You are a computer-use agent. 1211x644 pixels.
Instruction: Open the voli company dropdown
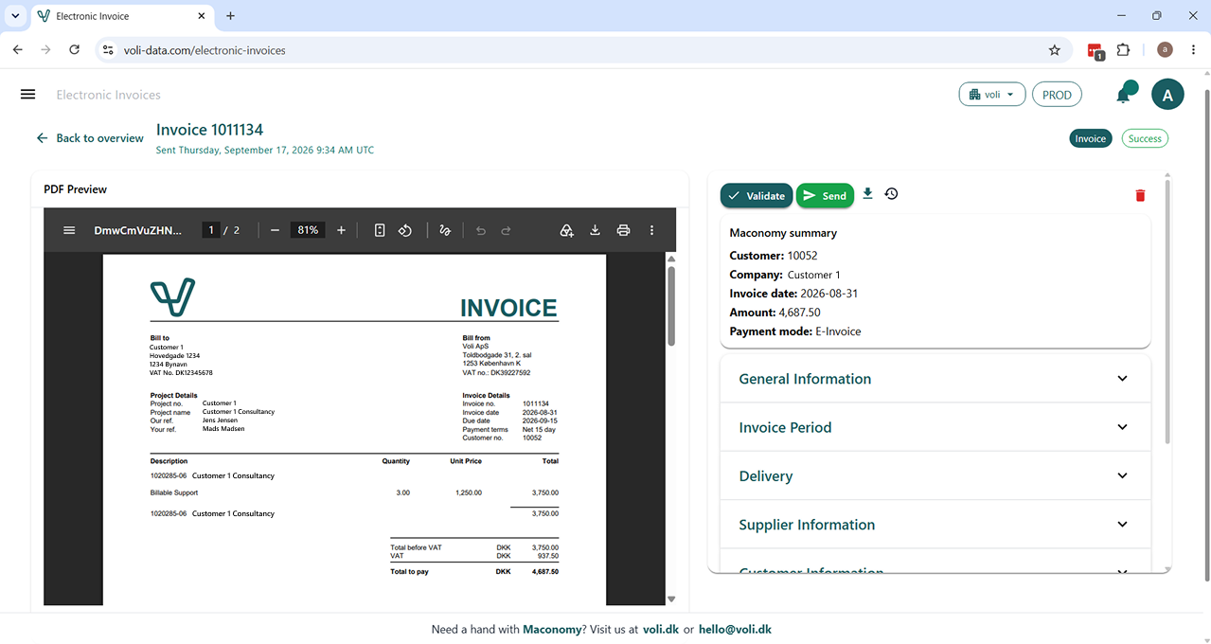point(991,95)
